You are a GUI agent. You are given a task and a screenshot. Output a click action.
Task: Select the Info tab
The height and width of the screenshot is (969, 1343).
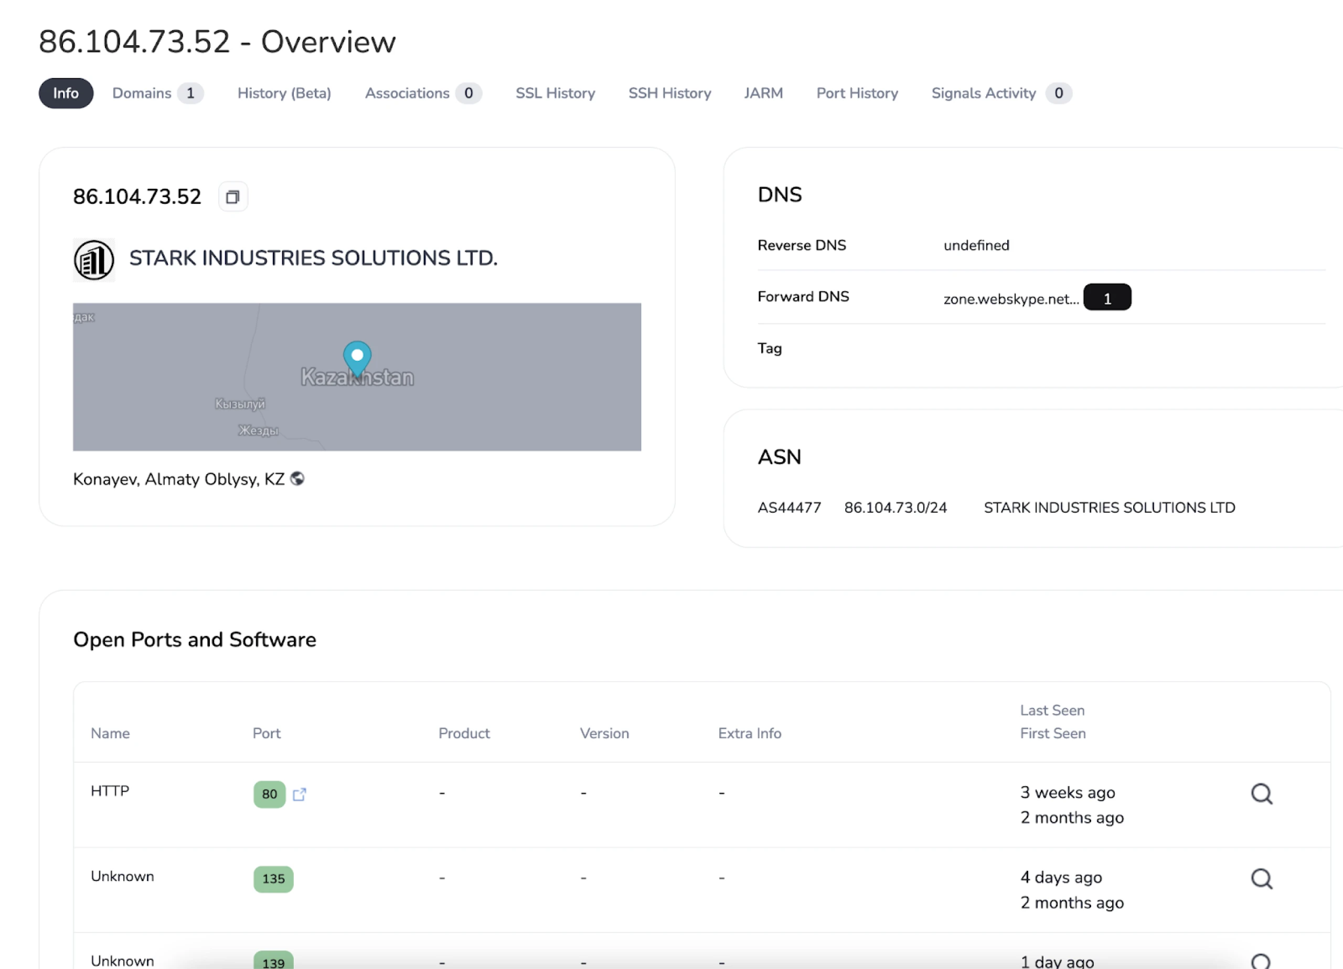pos(65,93)
